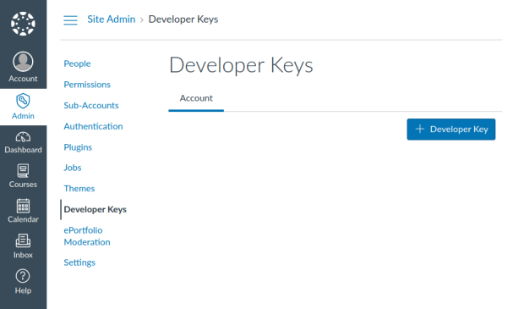The height and width of the screenshot is (309, 513).
Task: Open the Themes page
Action: [x=79, y=189]
